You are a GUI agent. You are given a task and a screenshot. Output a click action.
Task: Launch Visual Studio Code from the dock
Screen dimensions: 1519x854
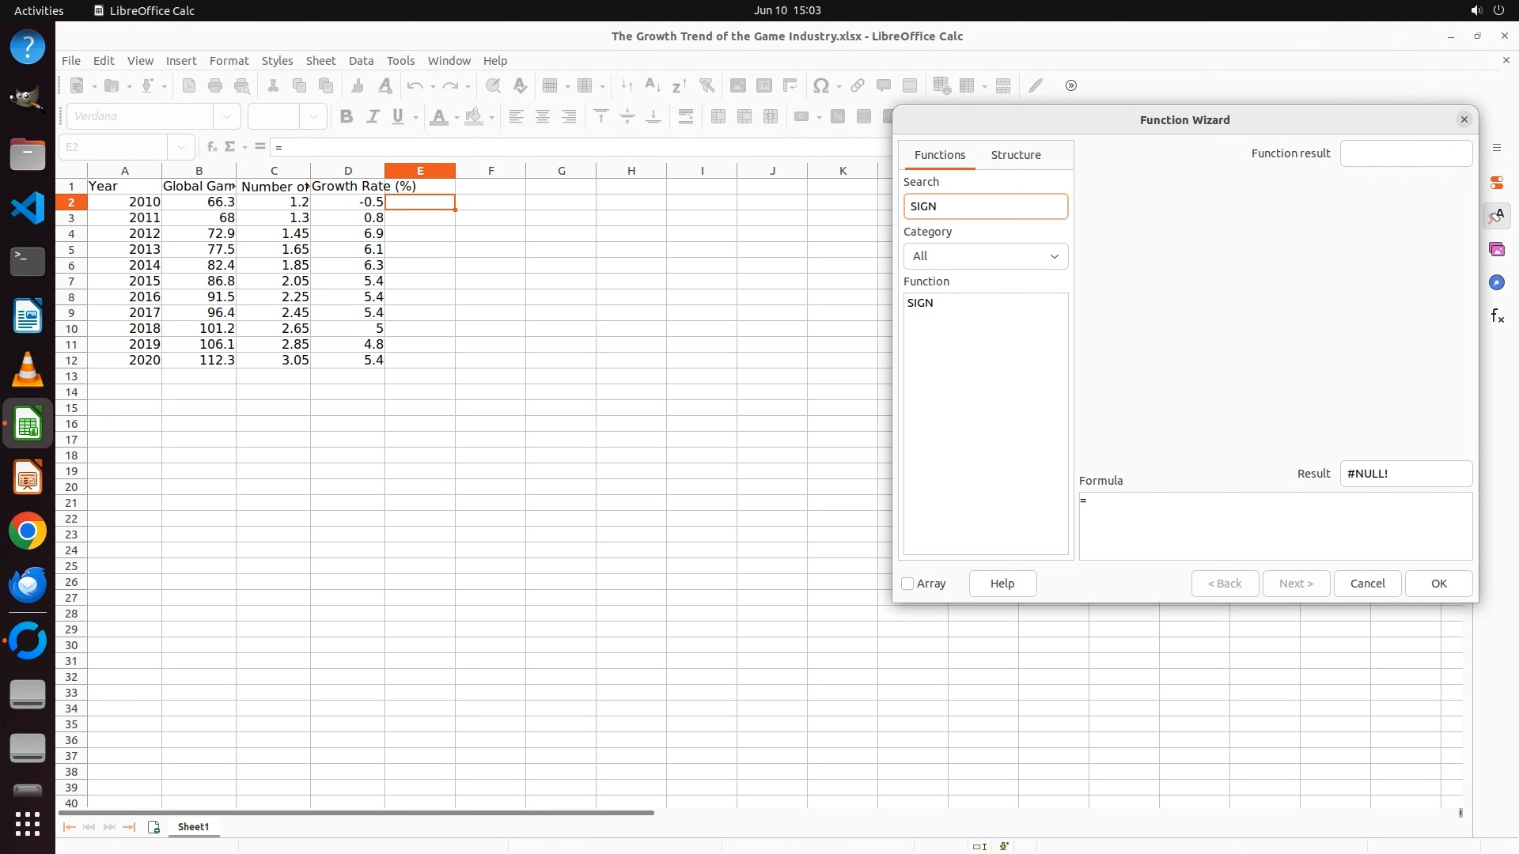28,208
